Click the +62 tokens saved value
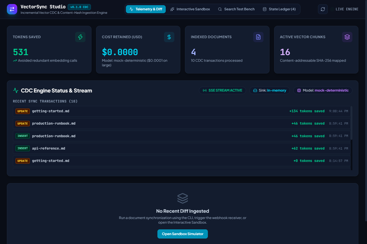The image size is (367, 244). (308, 148)
